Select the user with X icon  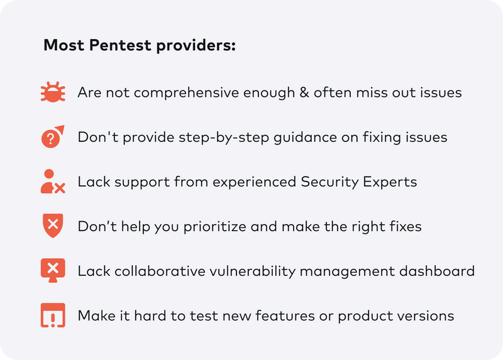click(52, 182)
